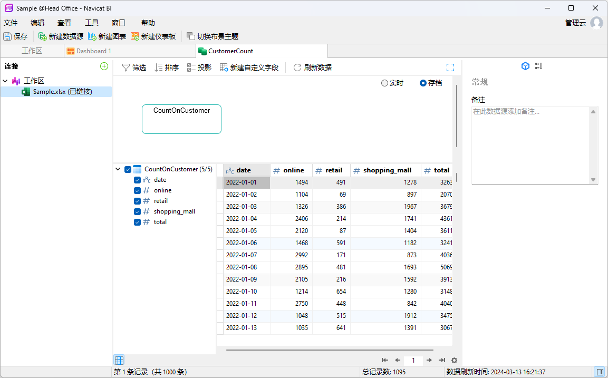Open the View (查看) menu
608x378 pixels.
point(64,23)
